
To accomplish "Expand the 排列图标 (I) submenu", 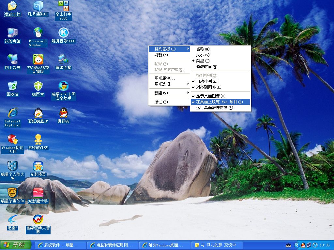I will pos(169,49).
